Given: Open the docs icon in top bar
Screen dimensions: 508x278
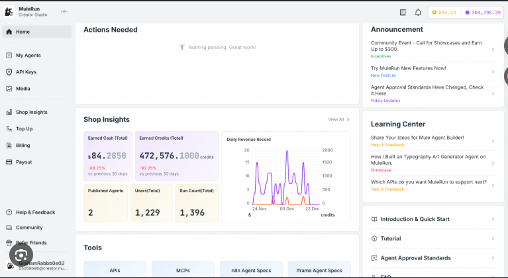Looking at the screenshot, I should pyautogui.click(x=403, y=13).
